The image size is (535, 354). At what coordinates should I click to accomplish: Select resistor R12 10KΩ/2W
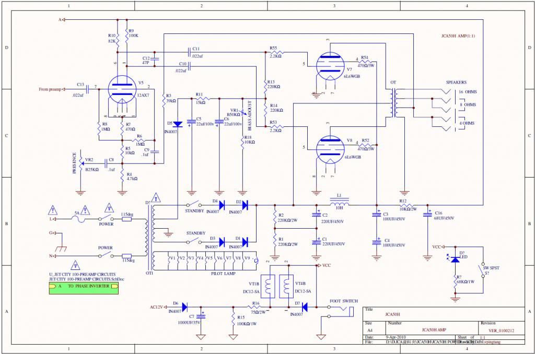point(408,205)
